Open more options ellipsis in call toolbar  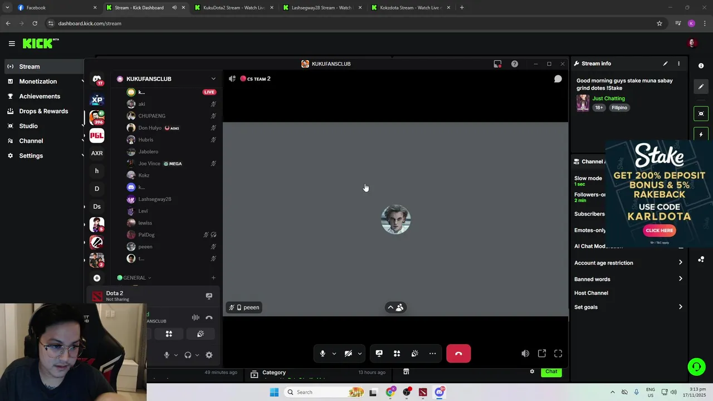[x=432, y=354]
